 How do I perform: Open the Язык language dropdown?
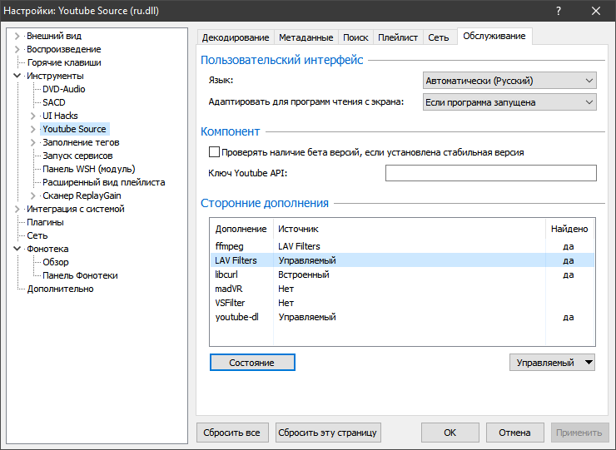[x=509, y=81]
